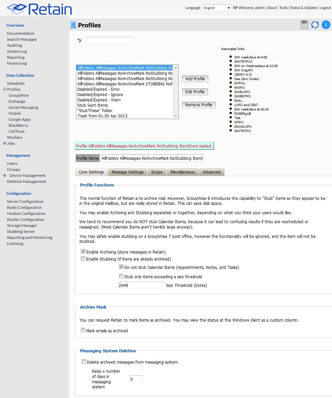Open Monitoring under Overview
The height and width of the screenshot is (398, 332).
17,63
